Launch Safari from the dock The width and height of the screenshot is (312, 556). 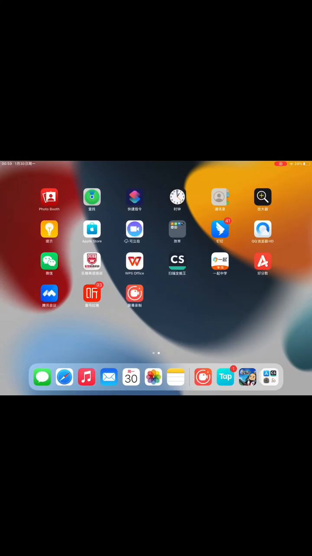coord(65,377)
